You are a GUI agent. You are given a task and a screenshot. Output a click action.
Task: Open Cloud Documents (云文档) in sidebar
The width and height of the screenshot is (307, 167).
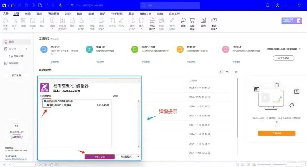[13, 49]
